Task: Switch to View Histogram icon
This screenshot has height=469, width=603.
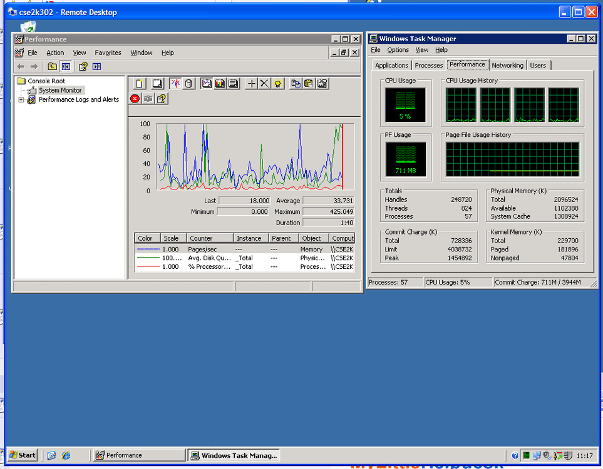Action: coord(220,83)
